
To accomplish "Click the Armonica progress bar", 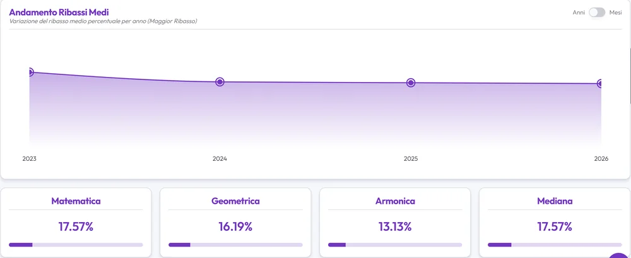I will coord(395,245).
